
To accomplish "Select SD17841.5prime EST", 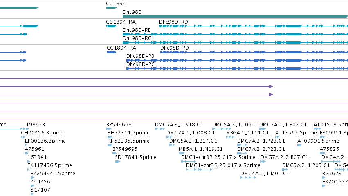I will point(118,161).
